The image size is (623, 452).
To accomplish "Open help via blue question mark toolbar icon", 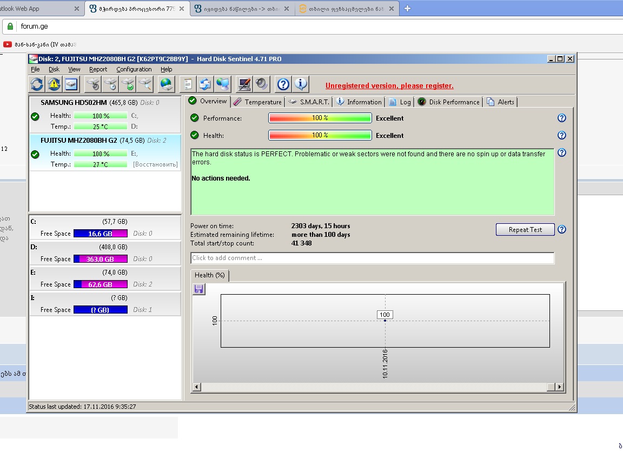I will [283, 84].
